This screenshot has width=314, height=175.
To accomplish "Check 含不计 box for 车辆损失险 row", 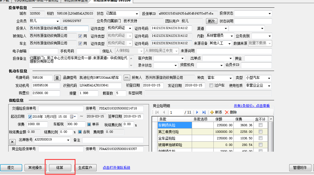I will coord(260,125).
